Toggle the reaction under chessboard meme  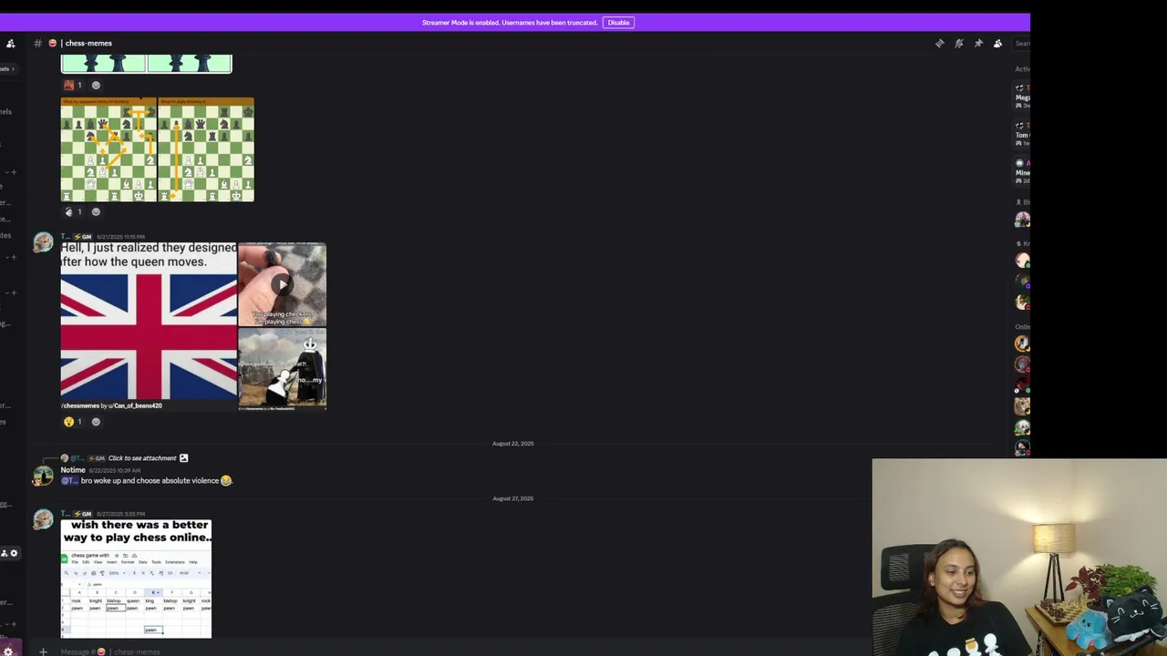pos(73,211)
